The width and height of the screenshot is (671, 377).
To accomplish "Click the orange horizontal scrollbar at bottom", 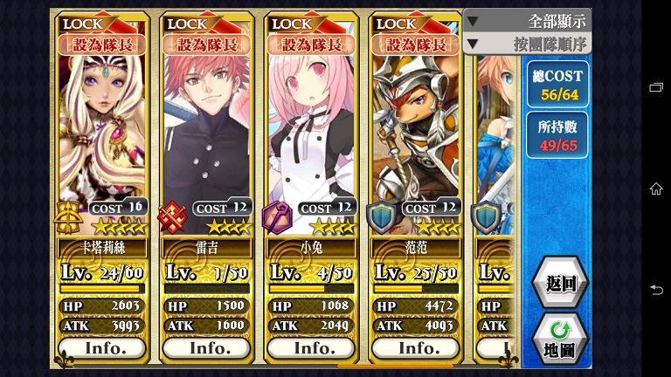I will [x=395, y=367].
